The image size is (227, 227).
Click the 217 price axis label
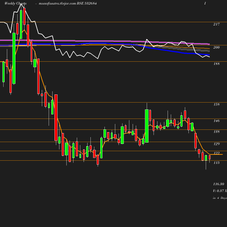click(217, 24)
